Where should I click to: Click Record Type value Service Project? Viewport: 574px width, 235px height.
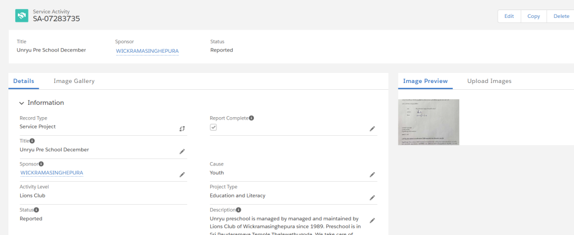point(38,127)
